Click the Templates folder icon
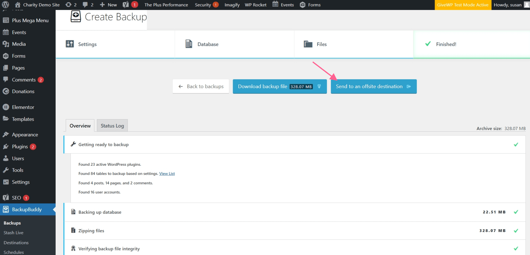 6,119
